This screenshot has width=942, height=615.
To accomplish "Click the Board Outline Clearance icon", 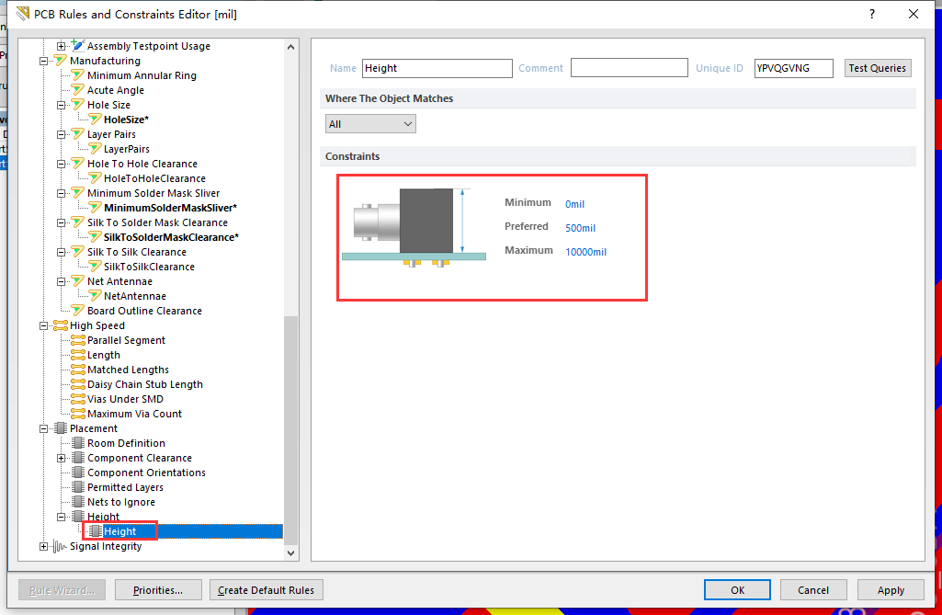I will (77, 310).
